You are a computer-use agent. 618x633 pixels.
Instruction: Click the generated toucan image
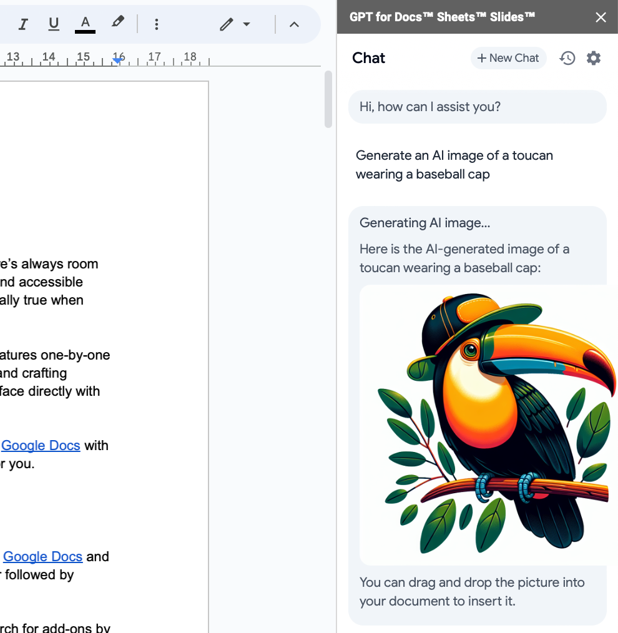pos(487,424)
